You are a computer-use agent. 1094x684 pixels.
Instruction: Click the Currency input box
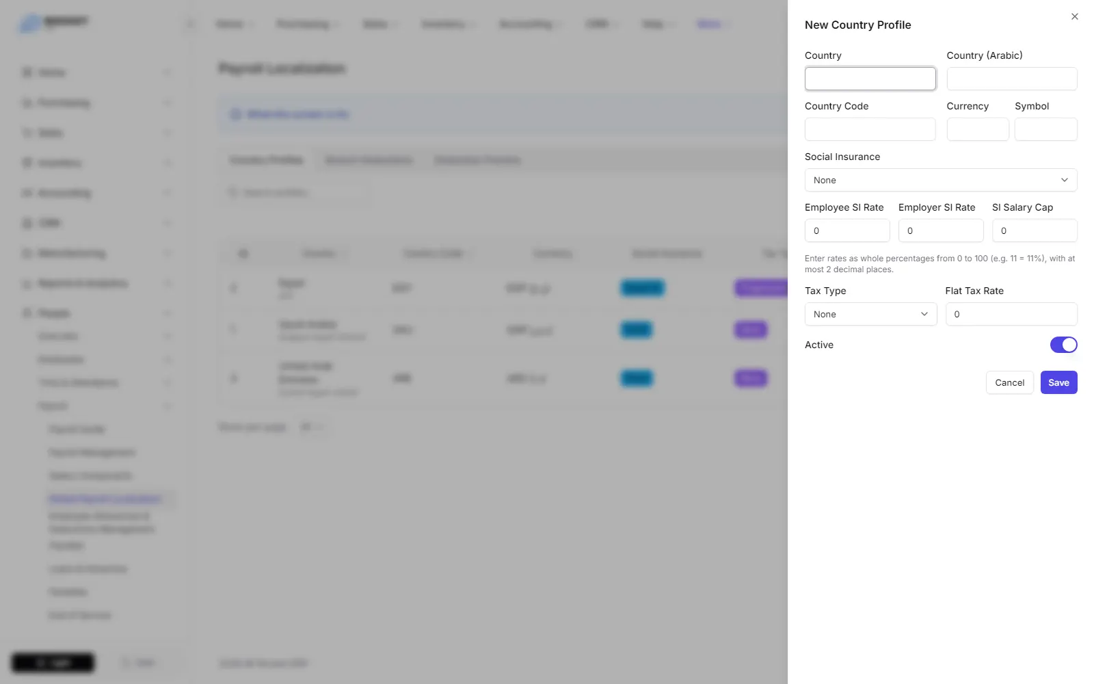pos(978,129)
